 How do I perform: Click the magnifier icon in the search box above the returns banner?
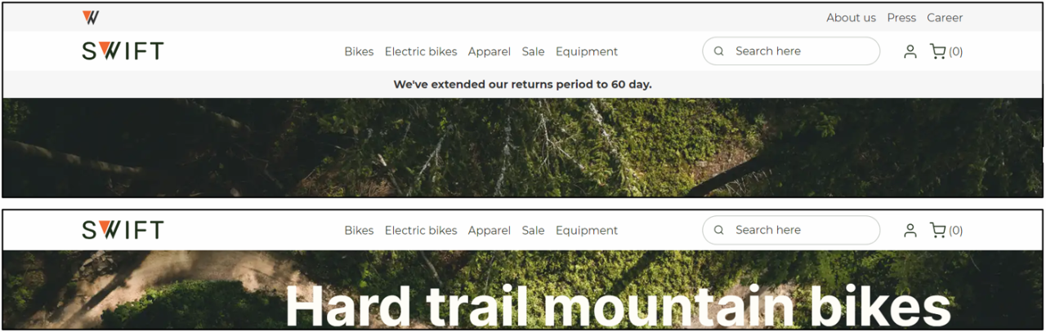click(x=719, y=51)
